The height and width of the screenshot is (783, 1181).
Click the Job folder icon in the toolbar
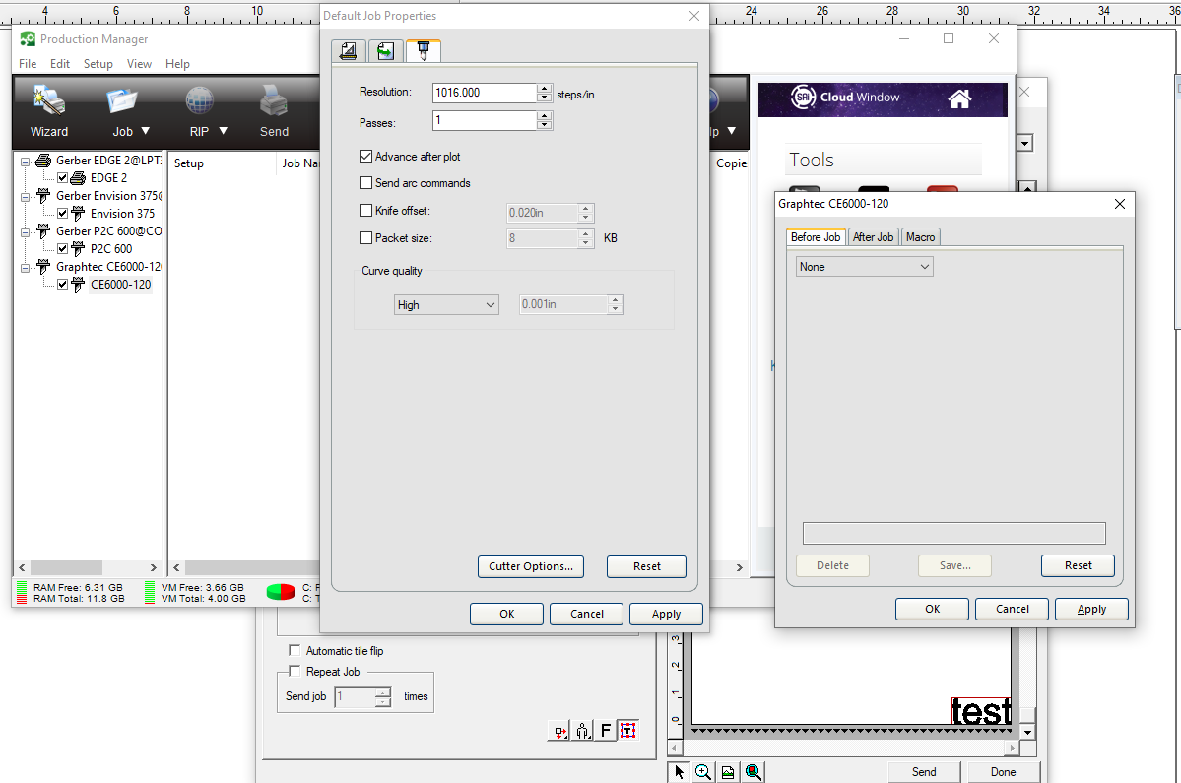point(122,101)
